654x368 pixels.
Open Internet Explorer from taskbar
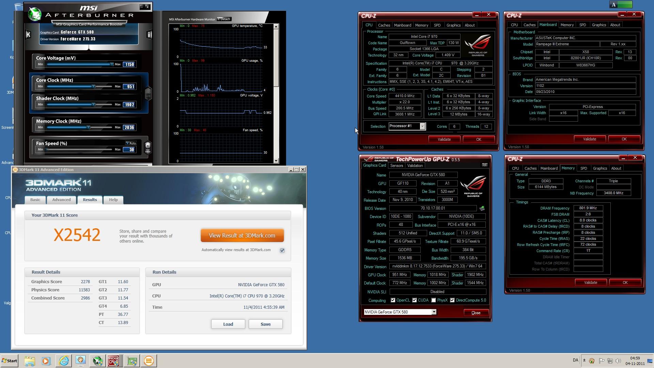tap(64, 361)
